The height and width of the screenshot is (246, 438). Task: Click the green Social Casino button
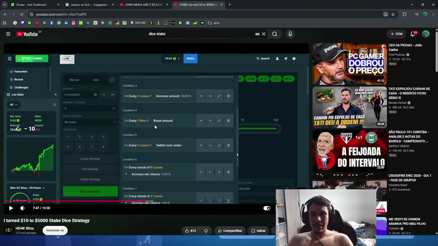pyautogui.click(x=32, y=58)
